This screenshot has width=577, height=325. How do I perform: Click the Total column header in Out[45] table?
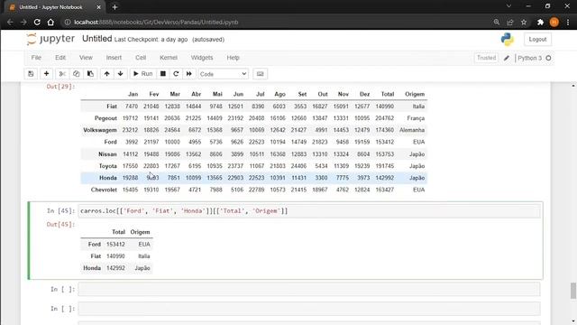pos(118,232)
